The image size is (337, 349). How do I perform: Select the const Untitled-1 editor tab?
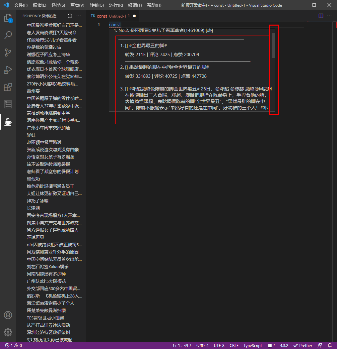(x=113, y=16)
